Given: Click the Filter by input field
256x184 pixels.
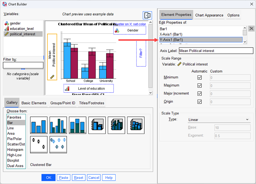Looking at the screenshot, I should tap(23, 65).
